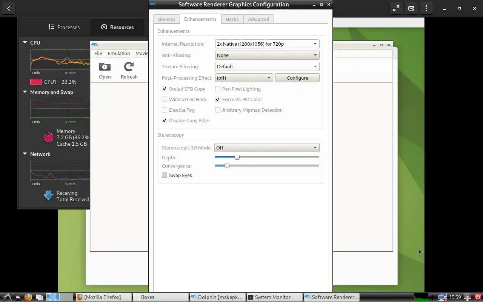Toggle Scaled EFB Copy checkbox
This screenshot has width=483, height=302.
(x=165, y=89)
